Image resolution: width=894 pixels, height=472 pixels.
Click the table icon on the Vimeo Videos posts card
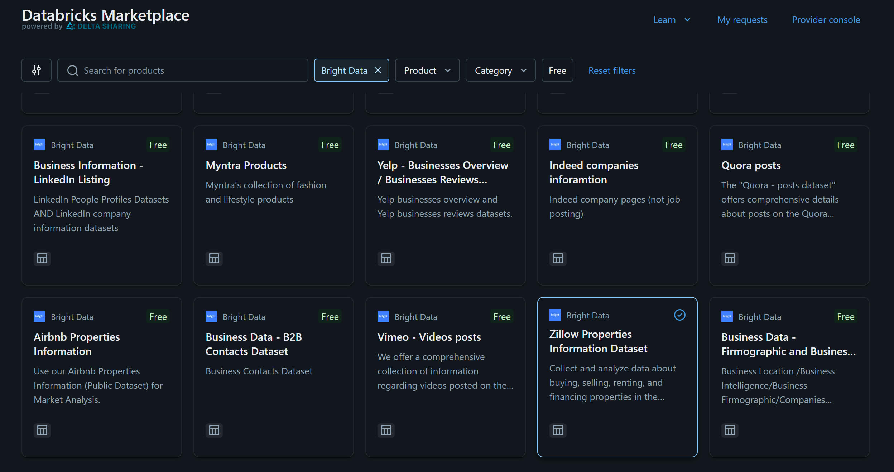(x=386, y=430)
